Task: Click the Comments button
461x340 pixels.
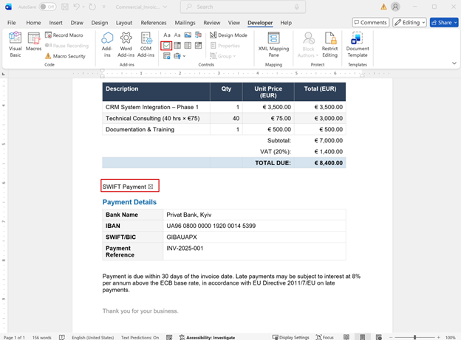Action: [370, 23]
